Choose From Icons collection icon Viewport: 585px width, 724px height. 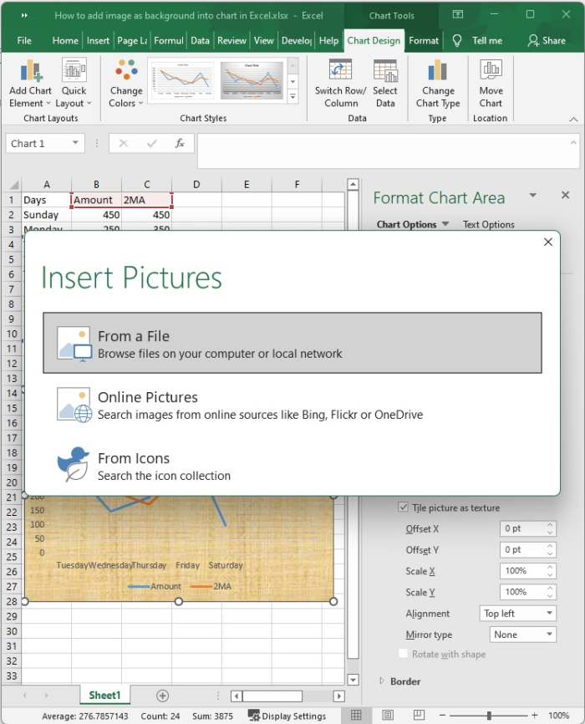tap(74, 465)
